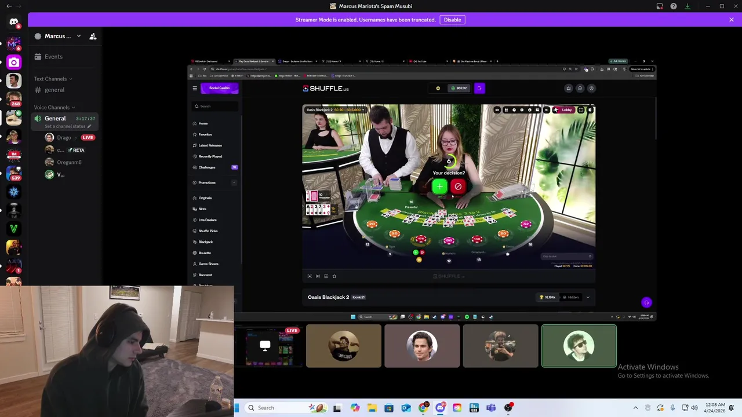The height and width of the screenshot is (417, 742).
Task: Expand the Promotions section chevron
Action: point(234,182)
